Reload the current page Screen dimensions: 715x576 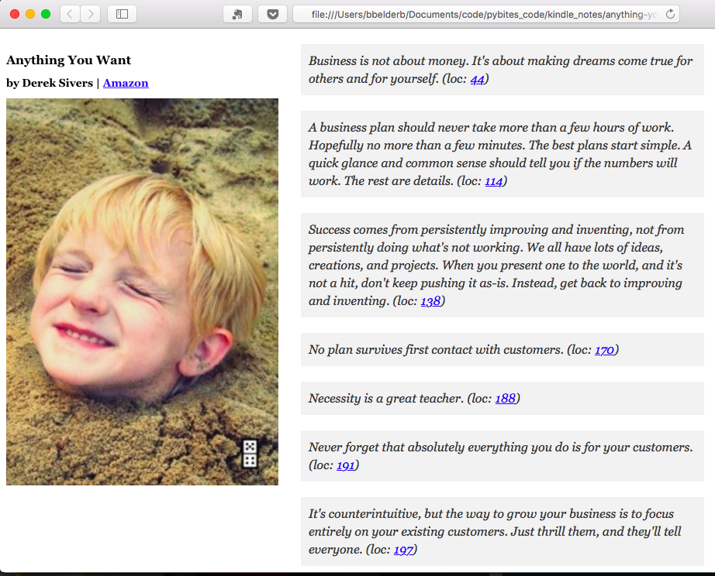coord(670,13)
